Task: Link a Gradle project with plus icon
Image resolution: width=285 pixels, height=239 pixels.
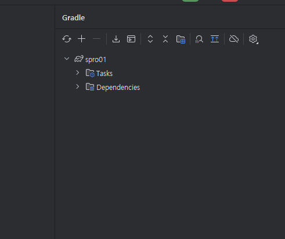Action: pyautogui.click(x=81, y=39)
